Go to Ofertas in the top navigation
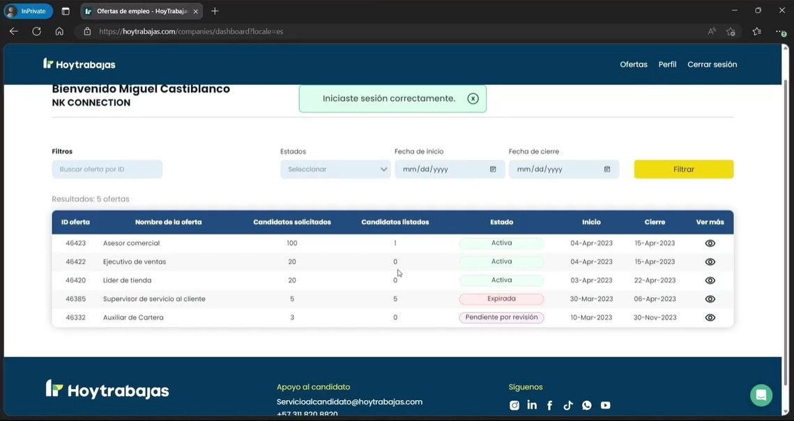 coord(633,65)
